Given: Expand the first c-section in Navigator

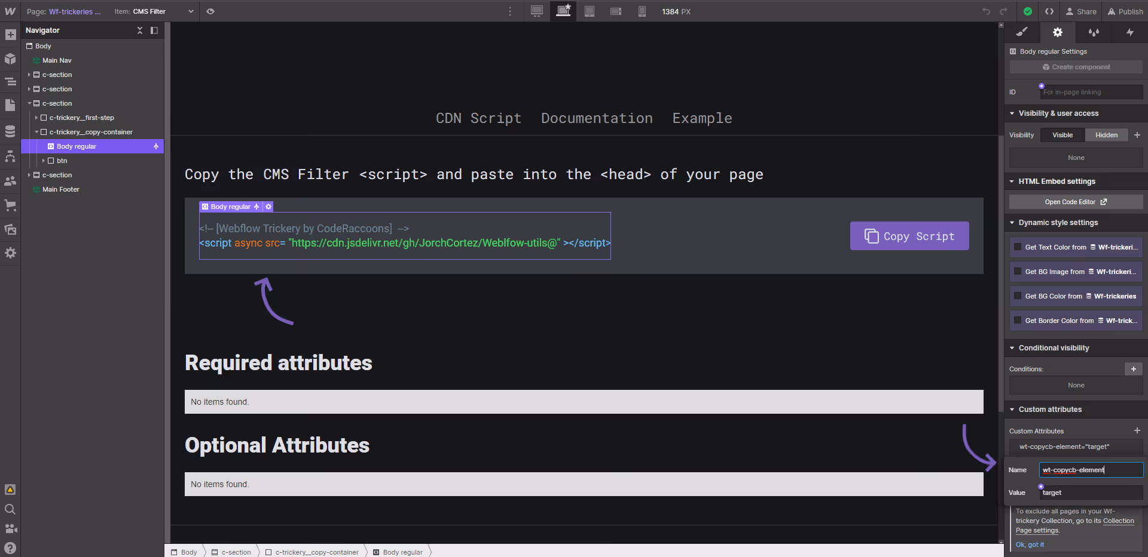Looking at the screenshot, I should 29,75.
